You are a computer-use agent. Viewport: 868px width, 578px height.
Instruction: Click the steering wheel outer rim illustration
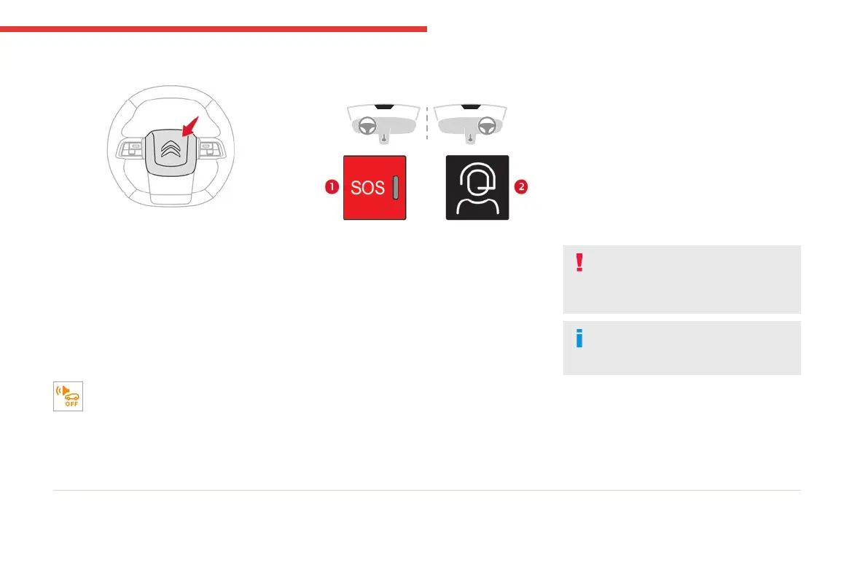[171, 146]
